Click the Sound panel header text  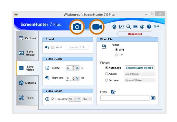click(x=50, y=39)
